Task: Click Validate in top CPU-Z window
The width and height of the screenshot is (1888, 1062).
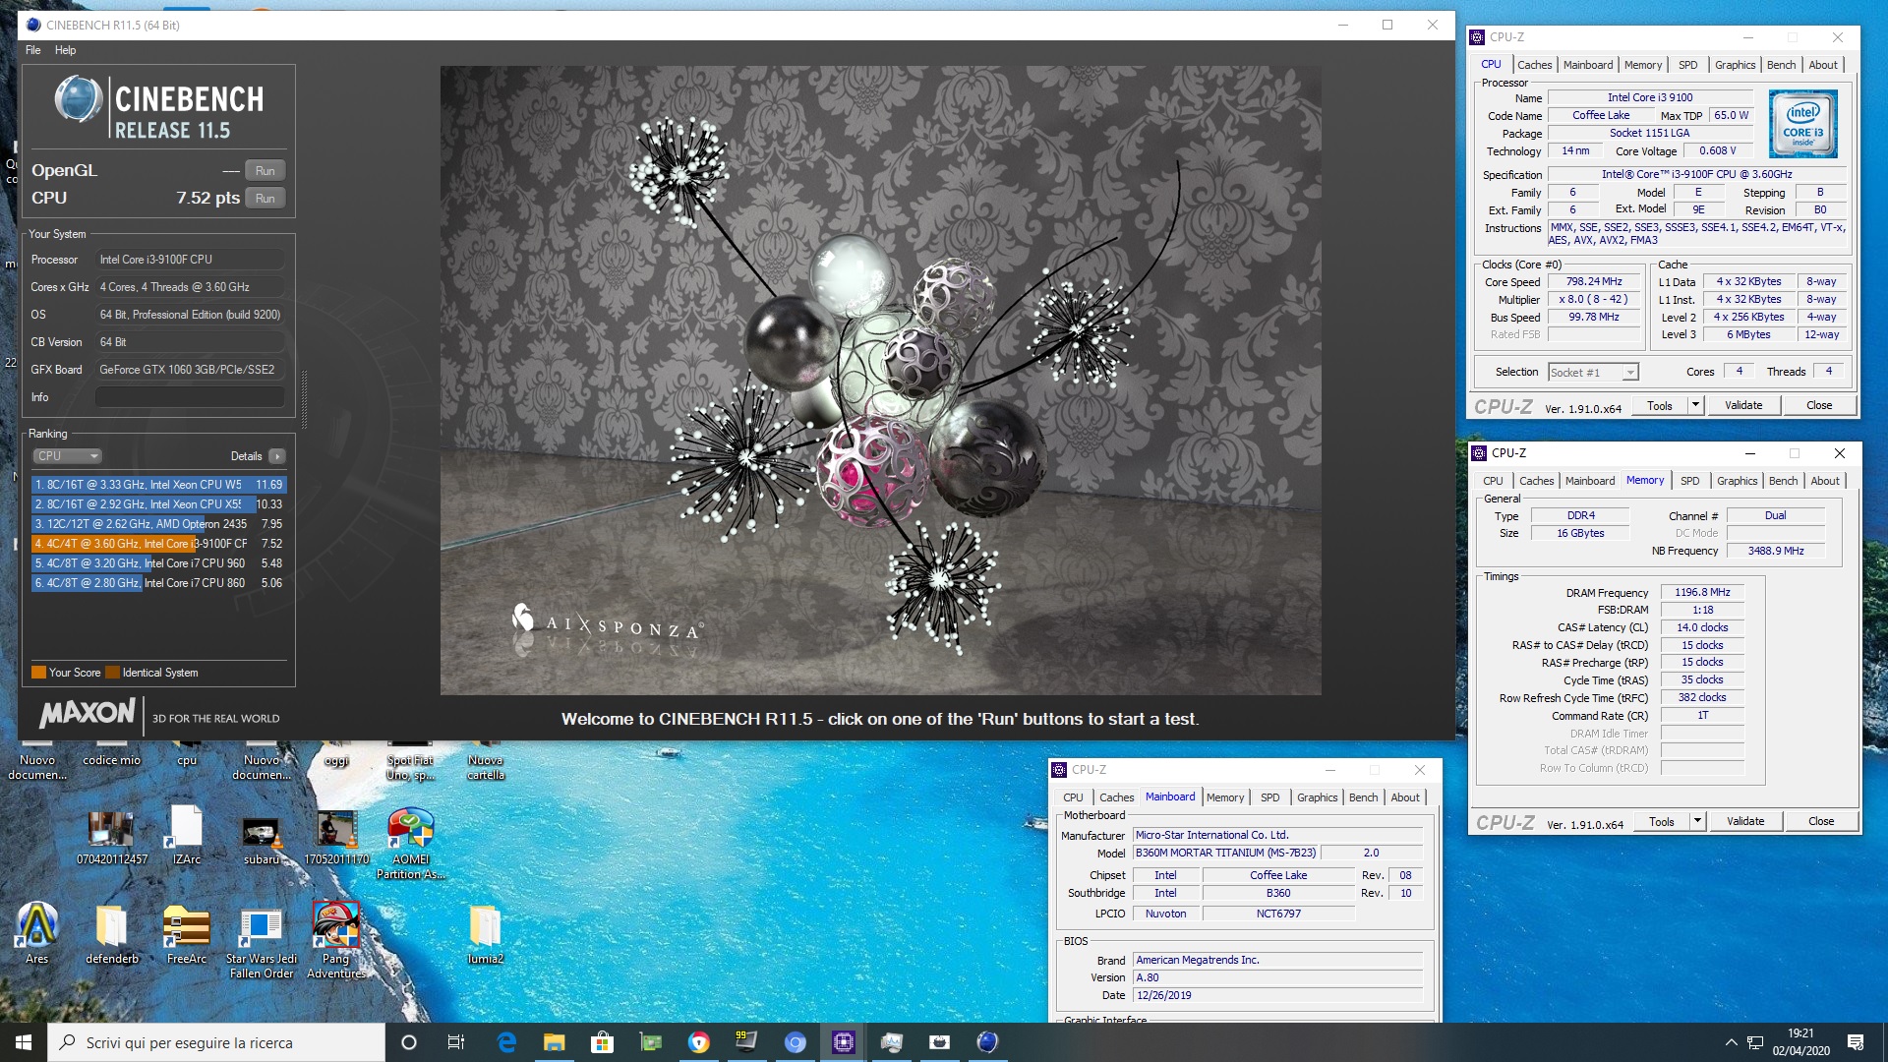Action: point(1743,405)
